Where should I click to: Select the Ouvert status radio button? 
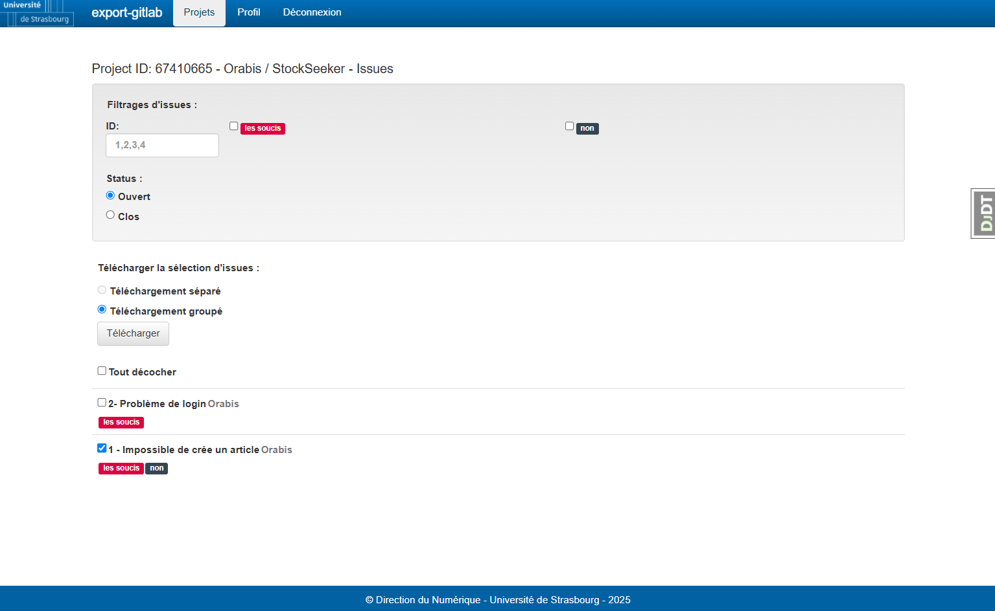point(110,195)
